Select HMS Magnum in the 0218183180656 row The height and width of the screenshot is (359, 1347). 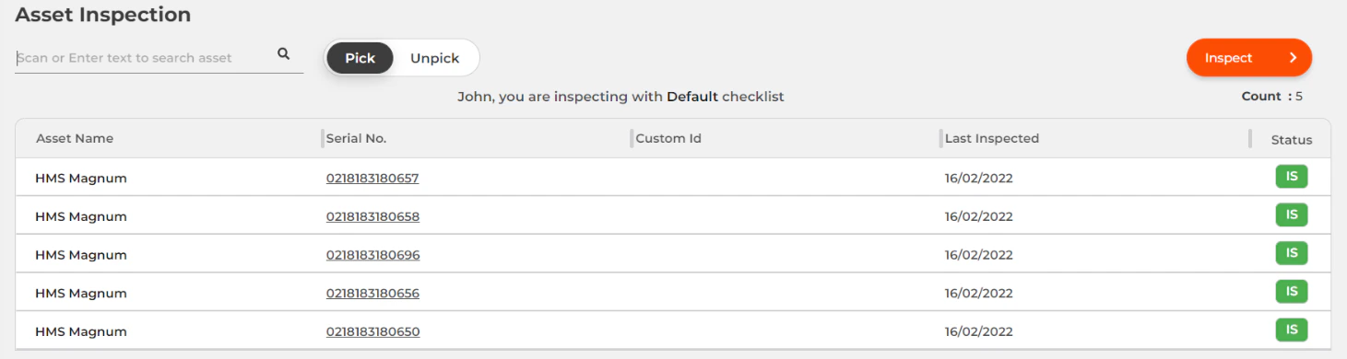click(x=81, y=294)
